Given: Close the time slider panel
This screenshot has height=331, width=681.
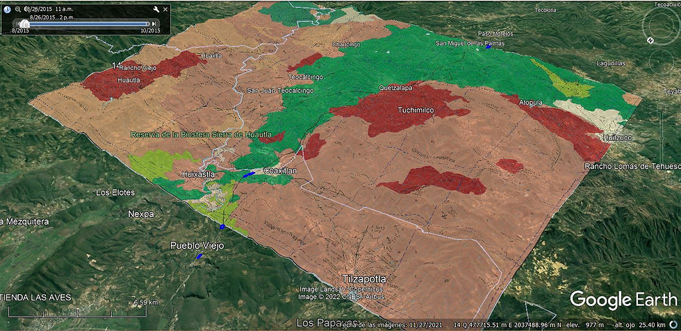Looking at the screenshot, I should (x=165, y=9).
